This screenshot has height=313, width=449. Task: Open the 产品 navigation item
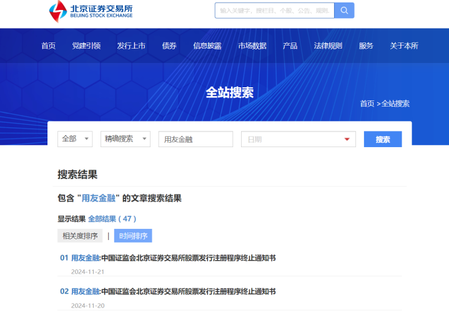[x=290, y=46]
